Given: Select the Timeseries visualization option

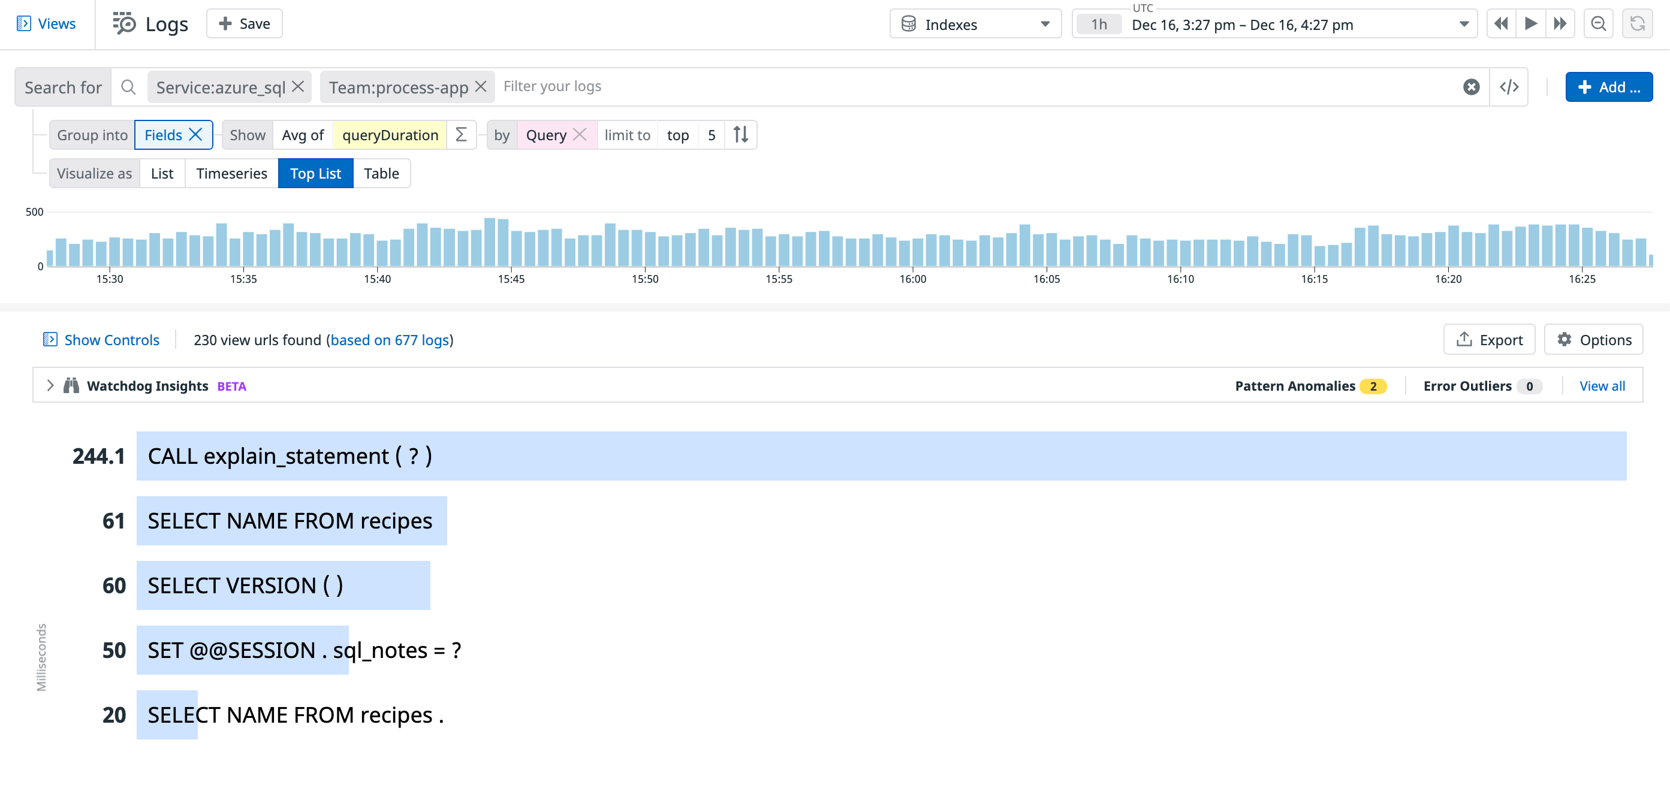Looking at the screenshot, I should pos(231,173).
